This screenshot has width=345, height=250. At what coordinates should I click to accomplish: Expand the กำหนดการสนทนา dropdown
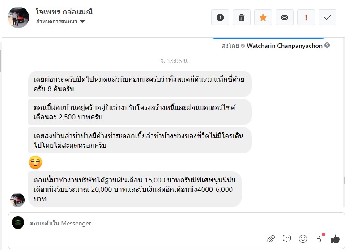pos(82,21)
